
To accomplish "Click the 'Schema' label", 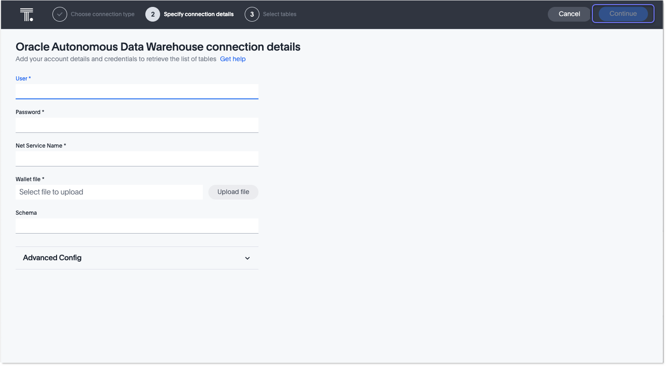I will (x=26, y=213).
